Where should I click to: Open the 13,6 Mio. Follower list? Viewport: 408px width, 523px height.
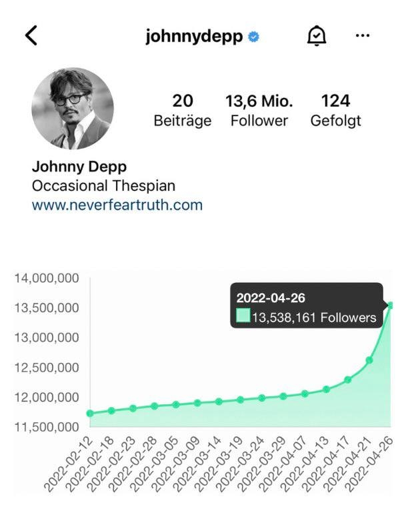tap(259, 110)
